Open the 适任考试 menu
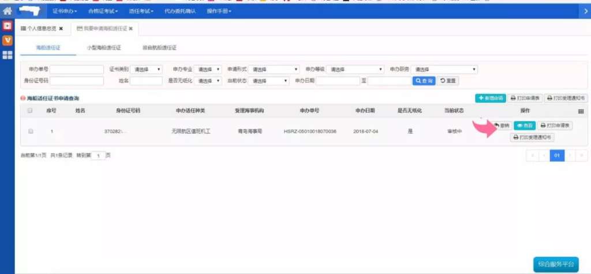Screen dimensions: 591x274 (141, 12)
